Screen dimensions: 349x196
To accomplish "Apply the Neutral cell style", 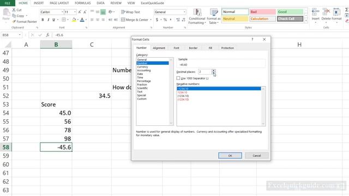I will click(x=235, y=19).
